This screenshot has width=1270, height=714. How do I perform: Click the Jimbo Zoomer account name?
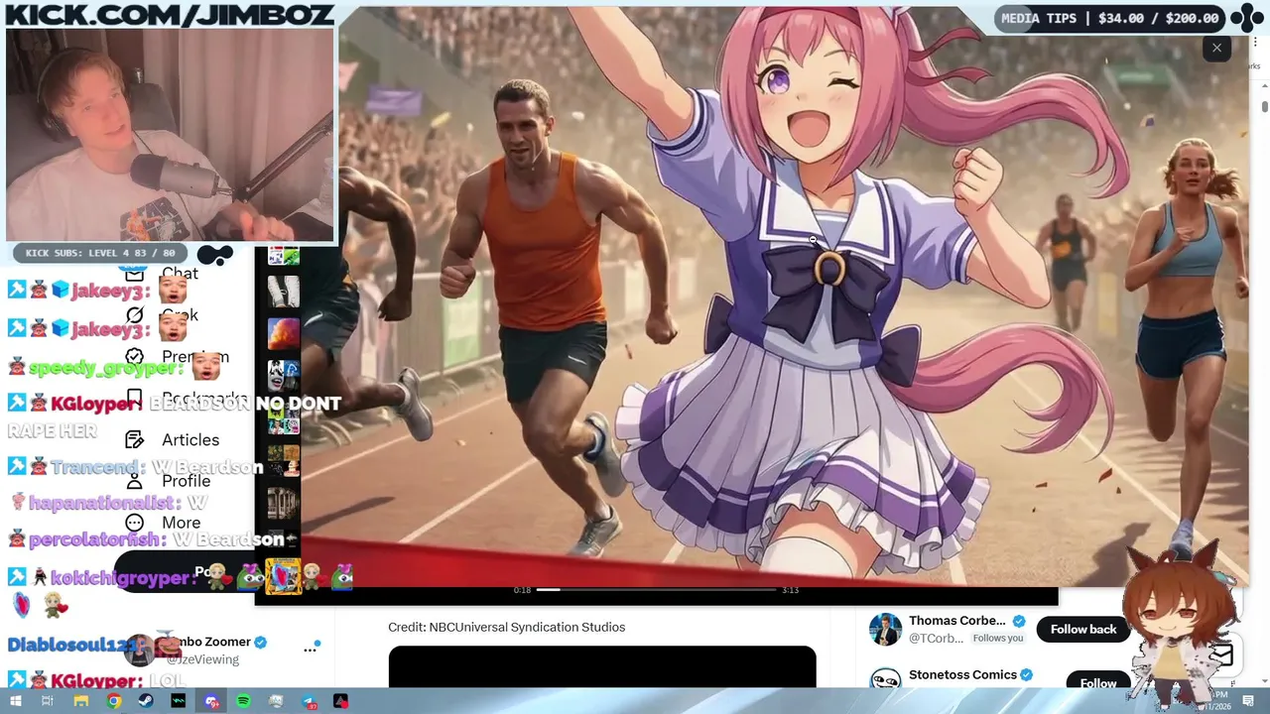coord(209,642)
